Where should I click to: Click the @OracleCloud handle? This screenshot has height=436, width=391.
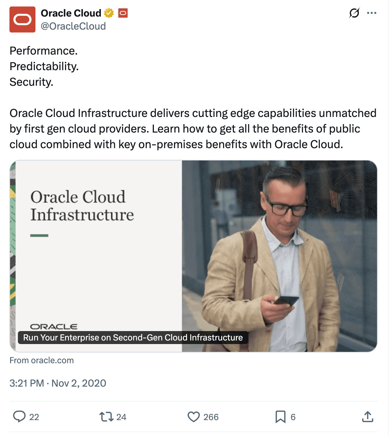point(73,26)
